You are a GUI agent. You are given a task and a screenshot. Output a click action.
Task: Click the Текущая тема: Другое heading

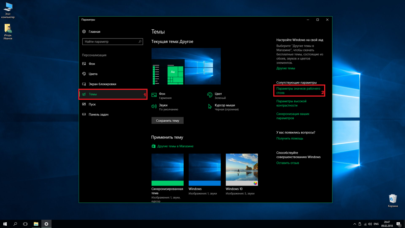tap(172, 42)
